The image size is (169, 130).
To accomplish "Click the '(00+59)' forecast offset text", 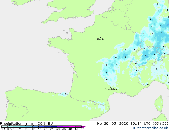I will point(160,124).
